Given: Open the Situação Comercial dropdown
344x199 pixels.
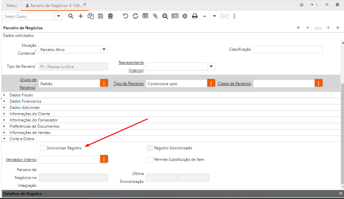Looking at the screenshot, I should 104,49.
